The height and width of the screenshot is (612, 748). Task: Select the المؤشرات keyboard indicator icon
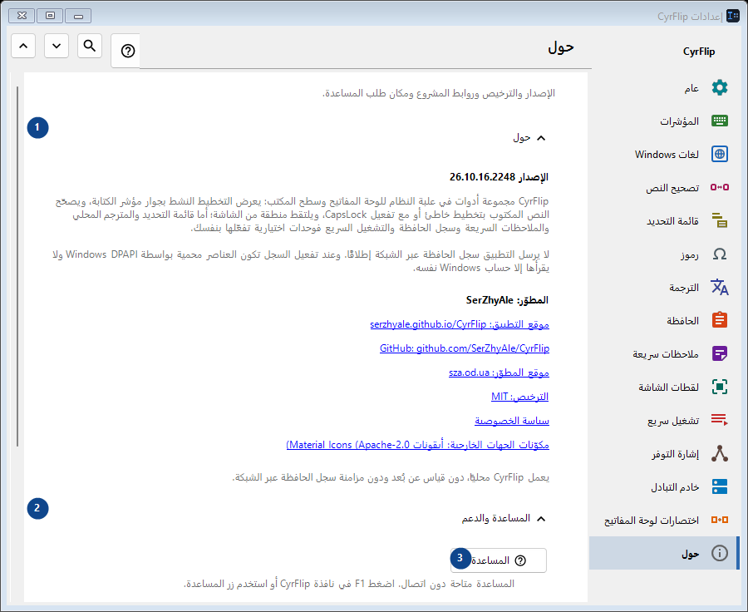pos(720,121)
